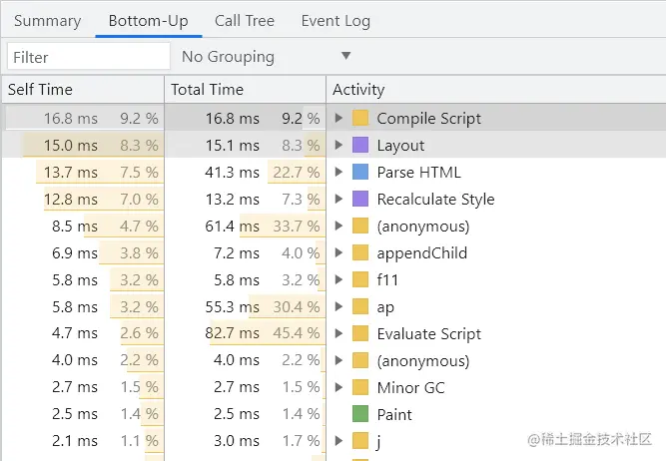Switch to the Summary tab
Screen dimensions: 666x461
(47, 21)
